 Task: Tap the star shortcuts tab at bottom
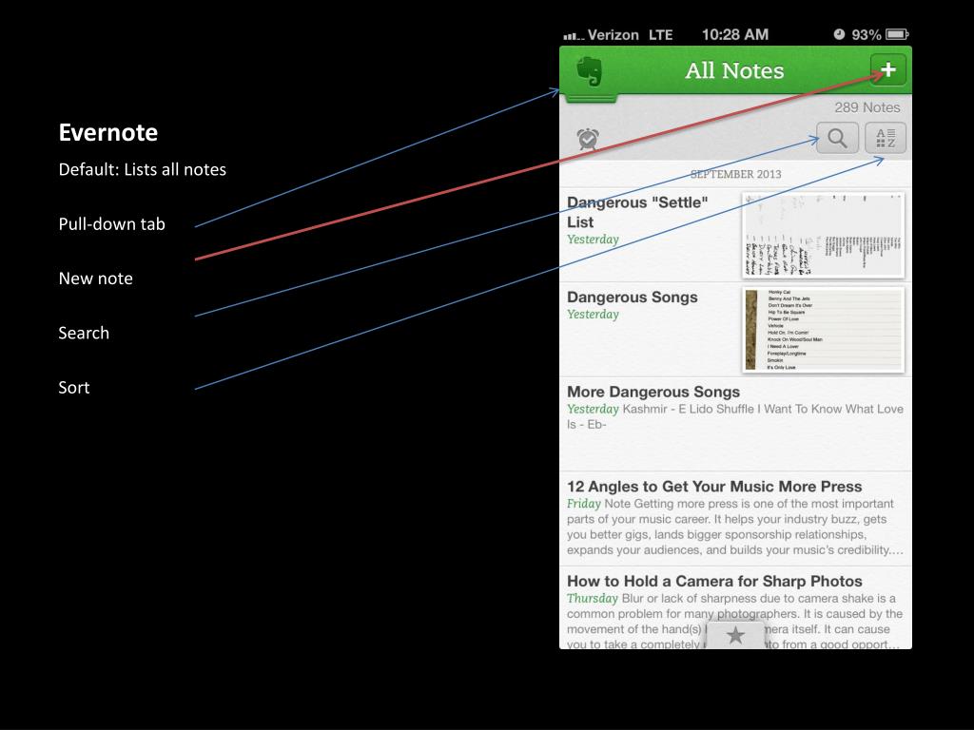(735, 635)
